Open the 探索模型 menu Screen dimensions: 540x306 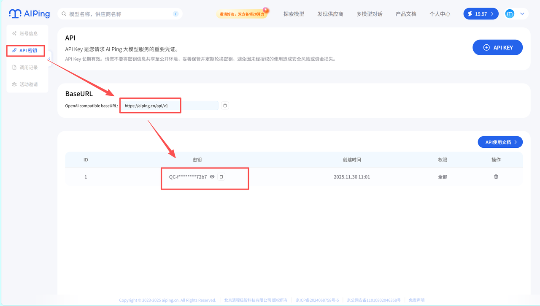tap(294, 14)
